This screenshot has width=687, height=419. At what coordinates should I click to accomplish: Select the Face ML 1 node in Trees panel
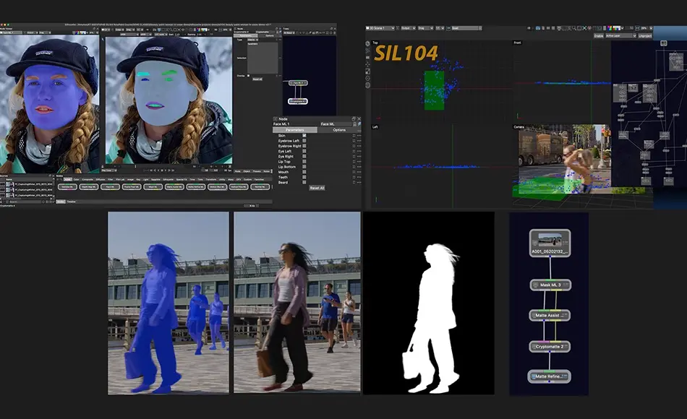(298, 83)
